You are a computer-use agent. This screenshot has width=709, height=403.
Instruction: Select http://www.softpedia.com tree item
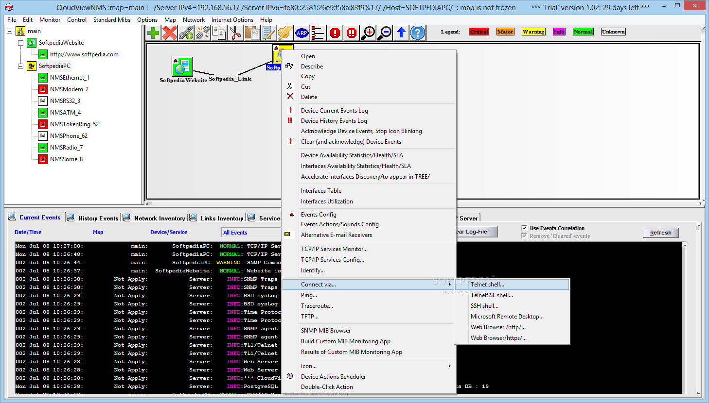[84, 54]
